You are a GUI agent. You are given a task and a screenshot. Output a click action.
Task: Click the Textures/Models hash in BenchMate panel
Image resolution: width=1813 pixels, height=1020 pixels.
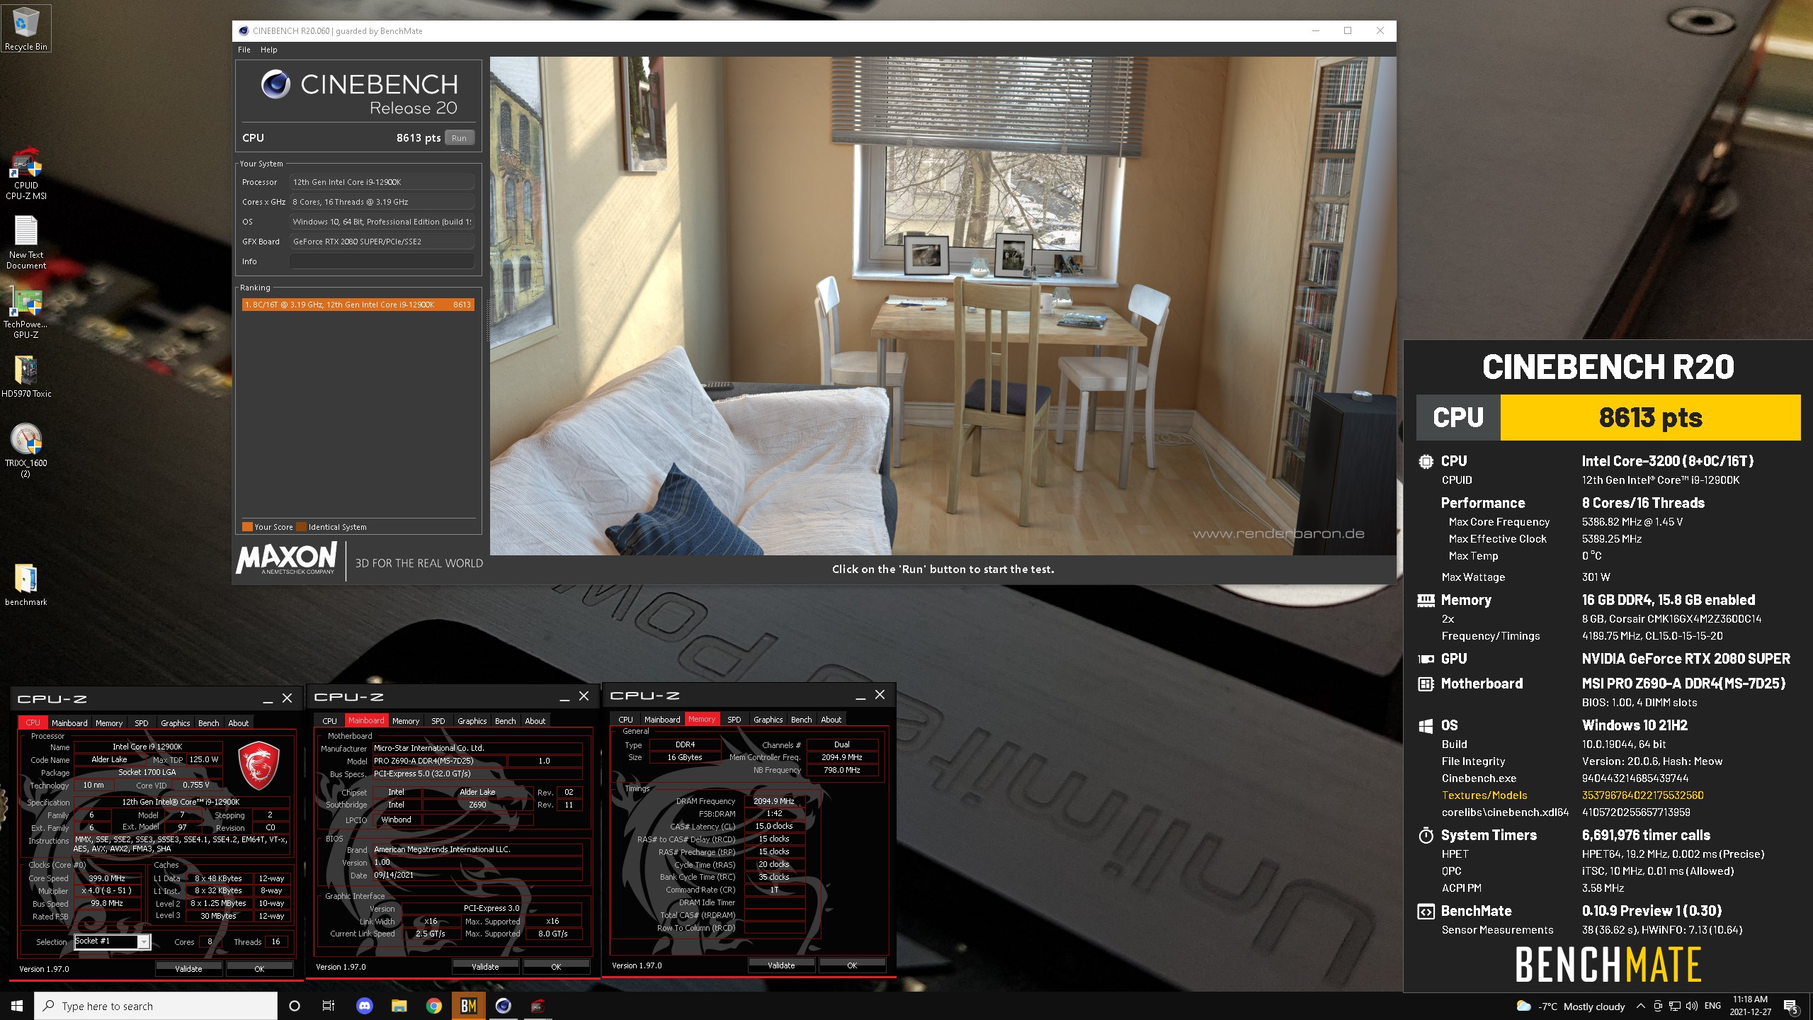(1643, 795)
